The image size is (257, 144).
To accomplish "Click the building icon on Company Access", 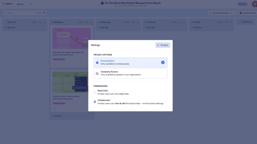I will tap(97, 73).
